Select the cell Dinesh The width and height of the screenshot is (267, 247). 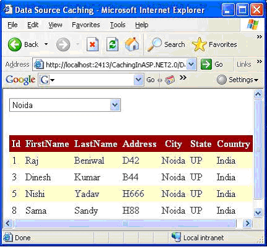38,177
